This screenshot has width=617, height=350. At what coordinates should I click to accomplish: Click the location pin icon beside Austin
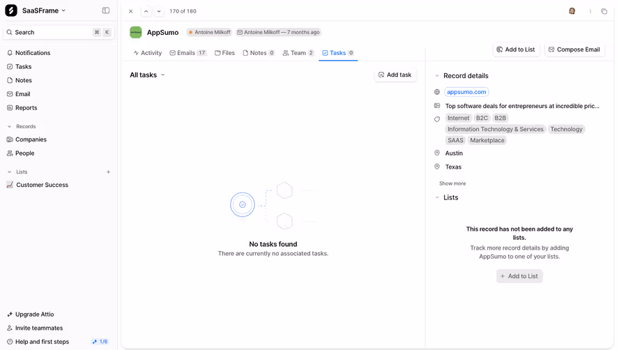coord(436,153)
